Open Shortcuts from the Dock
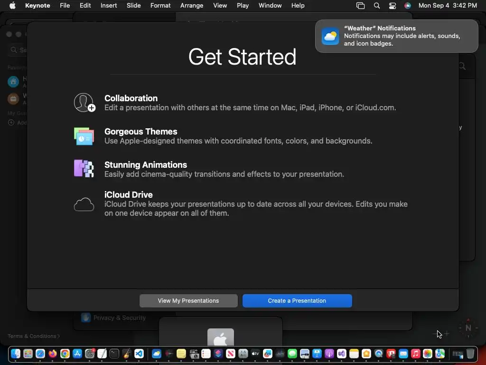Image resolution: width=486 pixels, height=365 pixels. [x=218, y=354]
